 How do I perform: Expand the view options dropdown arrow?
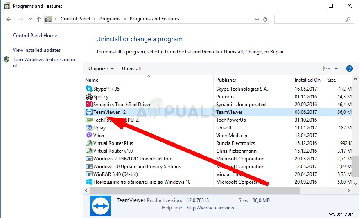pos(336,69)
